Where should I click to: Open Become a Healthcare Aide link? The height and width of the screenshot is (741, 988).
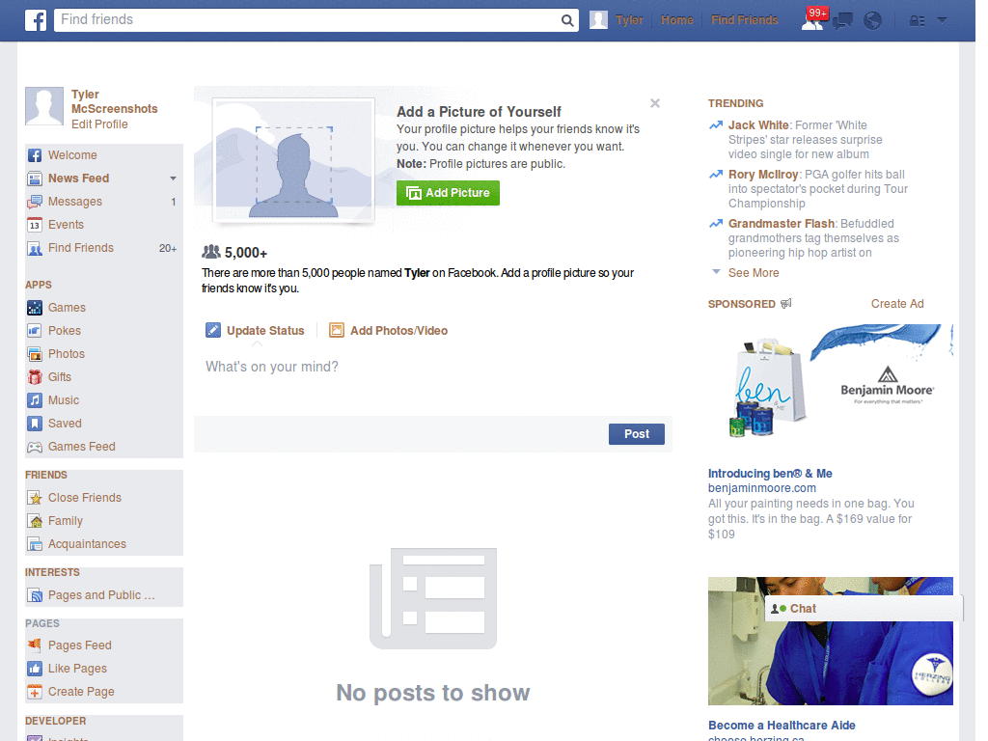tap(782, 726)
